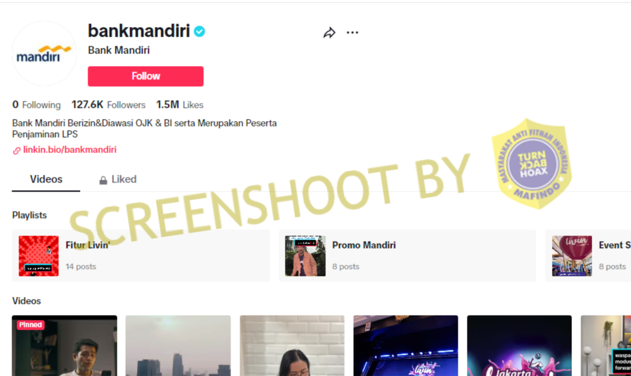Open the Fitur Livin' playlist
The height and width of the screenshot is (376, 631).
[141, 256]
